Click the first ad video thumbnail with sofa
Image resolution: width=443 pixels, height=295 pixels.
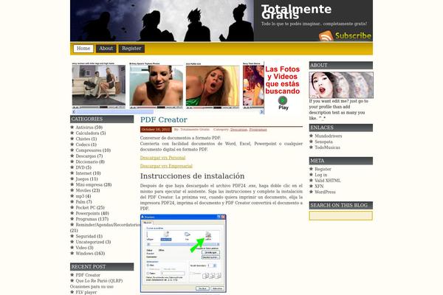pyautogui.click(x=99, y=86)
